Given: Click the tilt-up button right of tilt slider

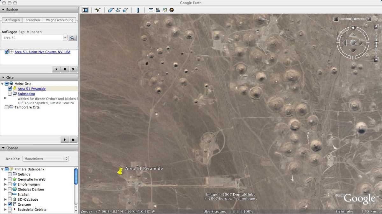Looking at the screenshot, I should 369,19.
